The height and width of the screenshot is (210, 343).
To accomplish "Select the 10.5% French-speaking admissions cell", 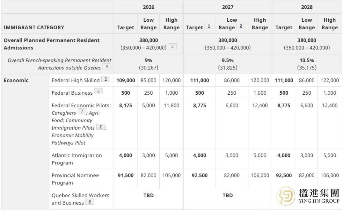I will click(x=307, y=60).
